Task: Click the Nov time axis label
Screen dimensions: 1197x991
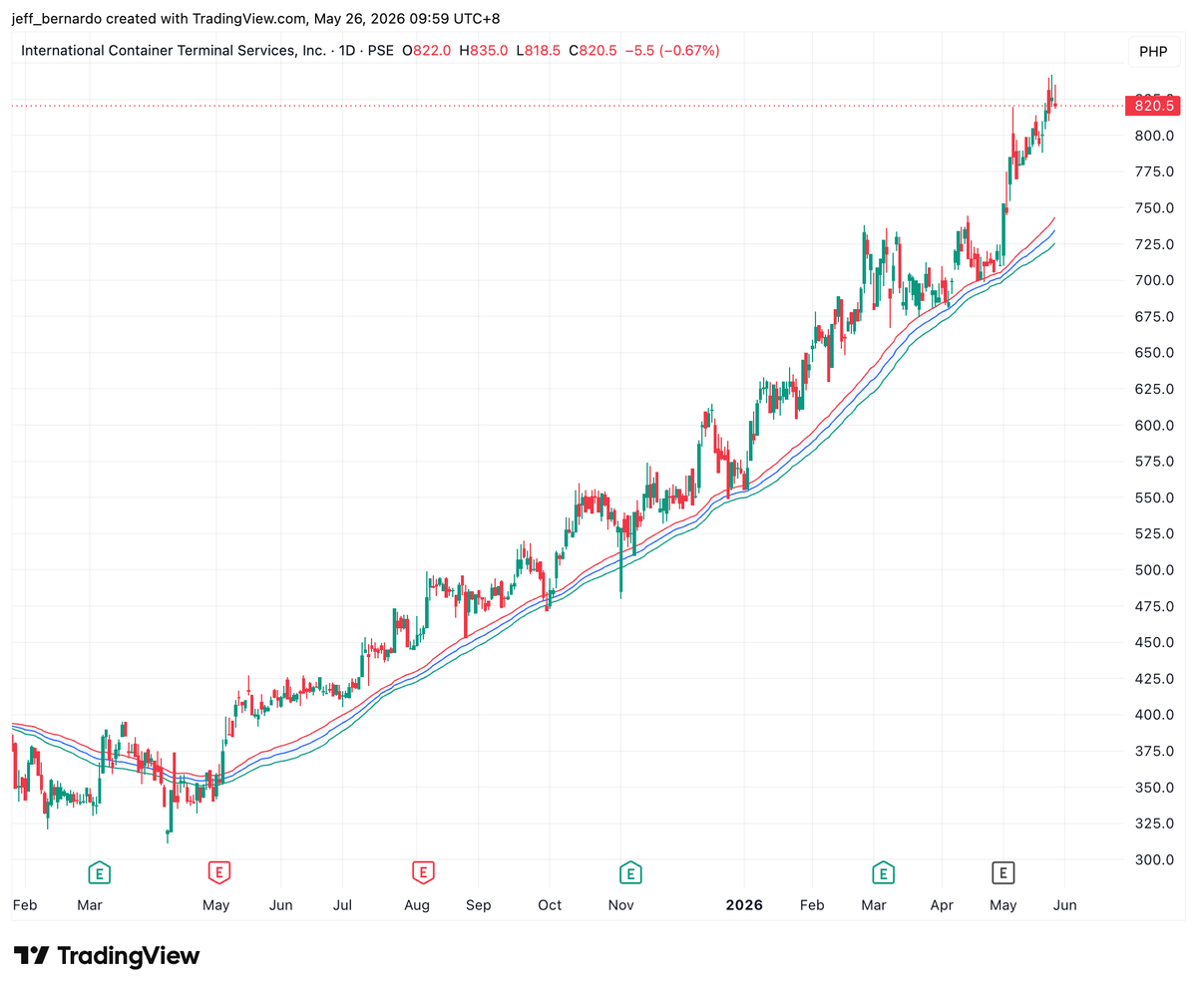Action: (621, 905)
